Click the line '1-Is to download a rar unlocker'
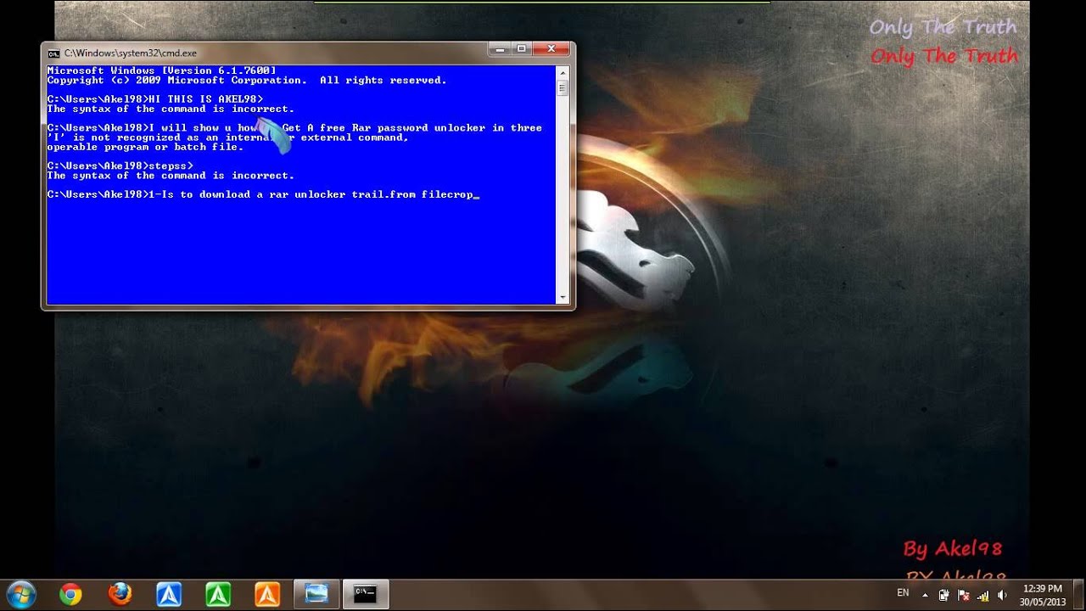Viewport: 1086px width, 611px height. (263, 194)
